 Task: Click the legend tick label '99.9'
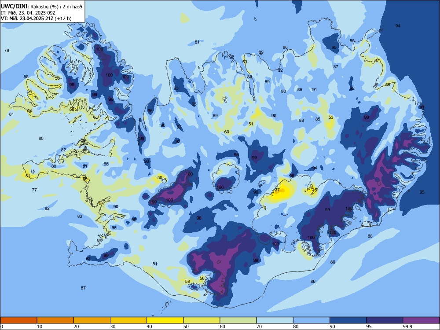coord(407,326)
